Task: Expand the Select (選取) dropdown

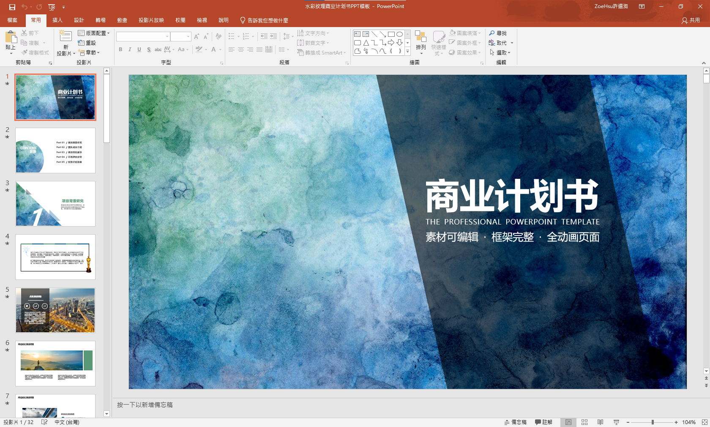Action: coord(500,52)
